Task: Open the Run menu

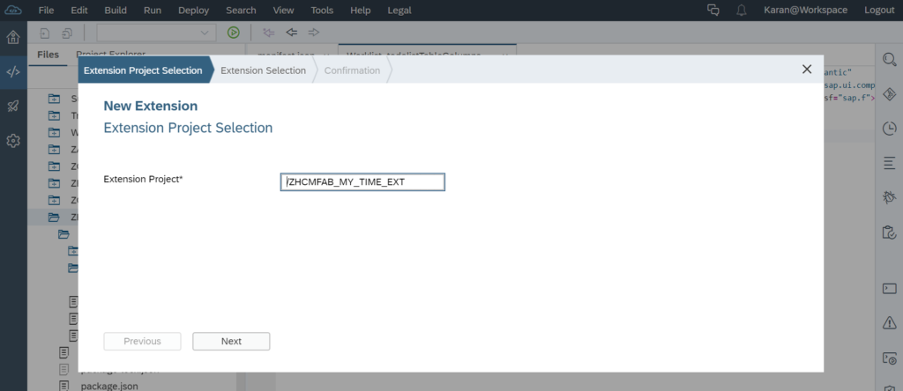Action: point(153,10)
